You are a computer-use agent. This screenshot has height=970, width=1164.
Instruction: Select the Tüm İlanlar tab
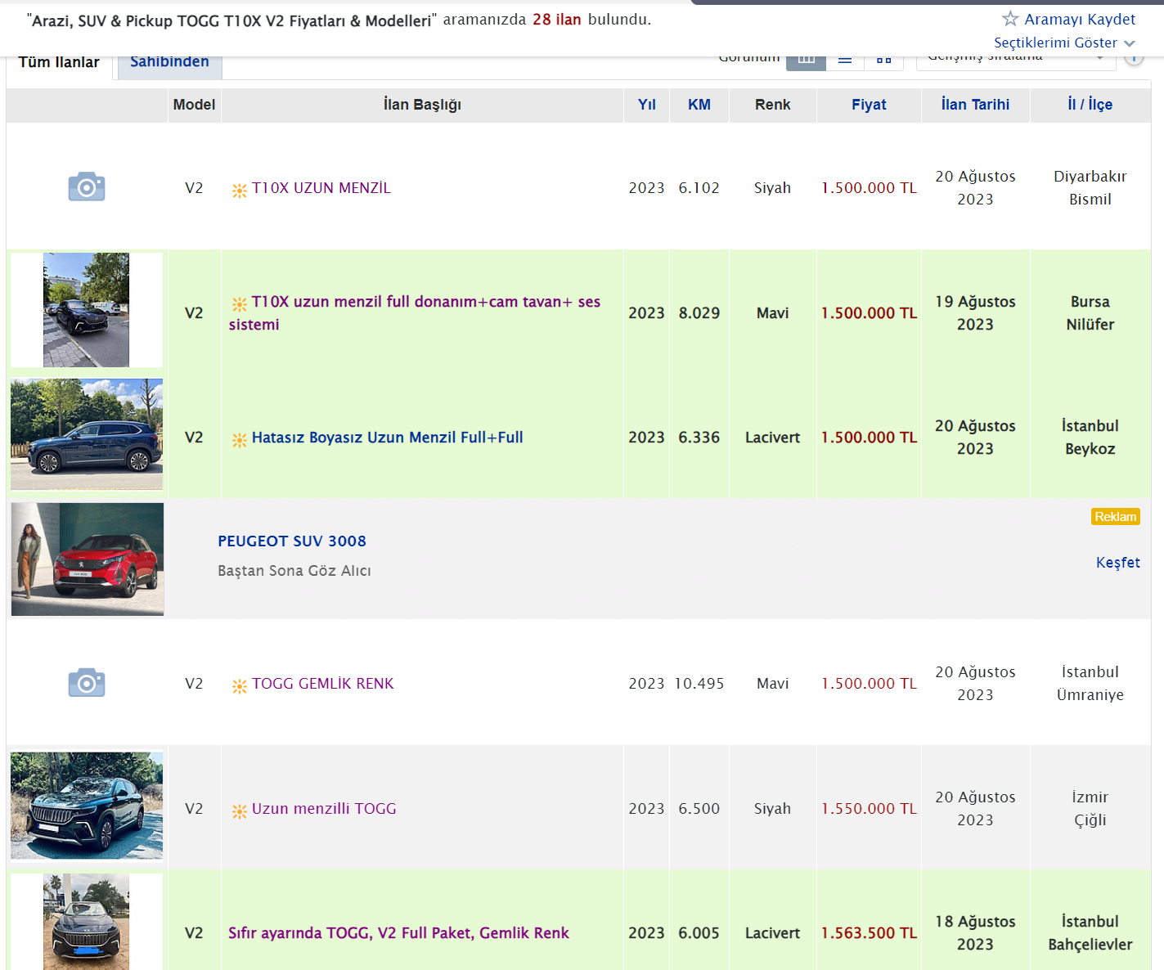tap(59, 62)
